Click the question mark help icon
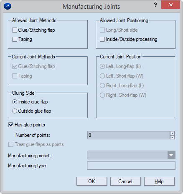This screenshot has width=183, height=194. point(155,5)
